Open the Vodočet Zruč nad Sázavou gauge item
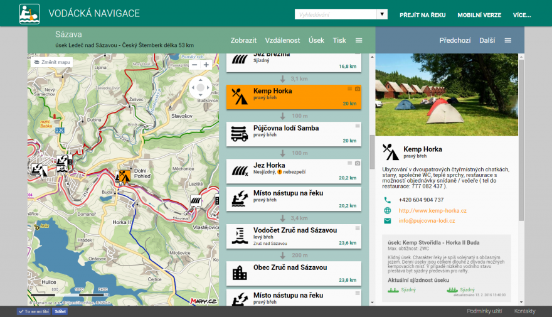The width and height of the screenshot is (552, 317). tap(294, 235)
